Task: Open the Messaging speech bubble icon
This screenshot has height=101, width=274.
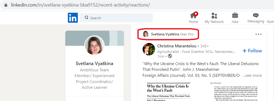Action: coord(256,16)
